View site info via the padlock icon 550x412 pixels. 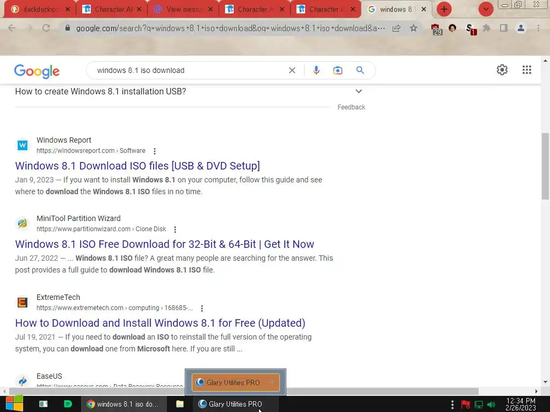click(68, 28)
